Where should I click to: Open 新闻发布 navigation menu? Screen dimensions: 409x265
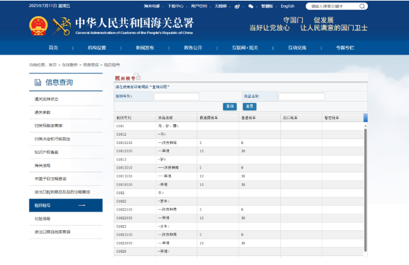pos(145,48)
